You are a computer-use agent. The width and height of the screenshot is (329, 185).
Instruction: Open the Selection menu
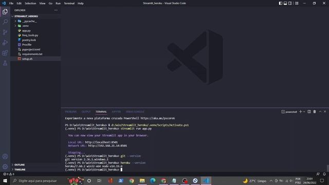[x=30, y=4]
